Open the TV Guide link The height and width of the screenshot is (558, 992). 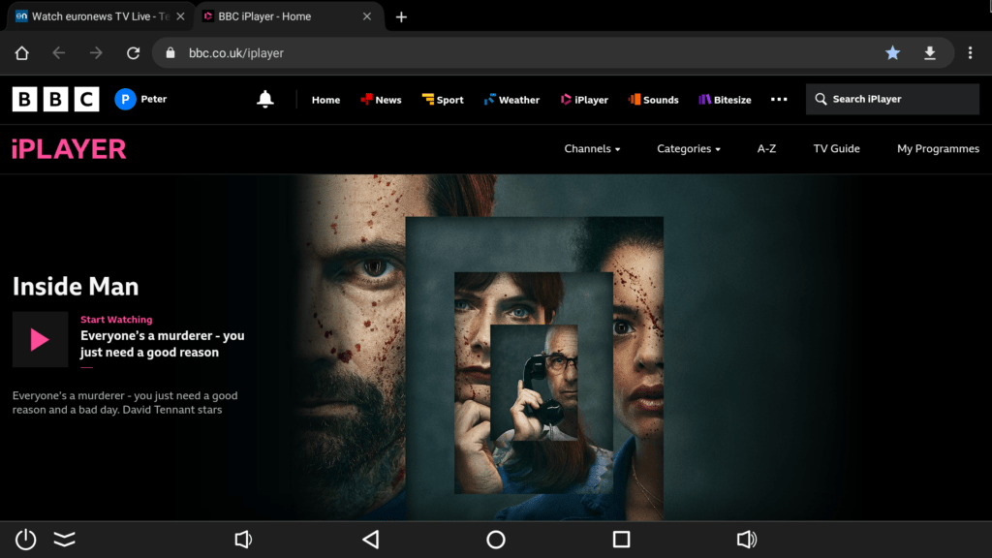[836, 148]
